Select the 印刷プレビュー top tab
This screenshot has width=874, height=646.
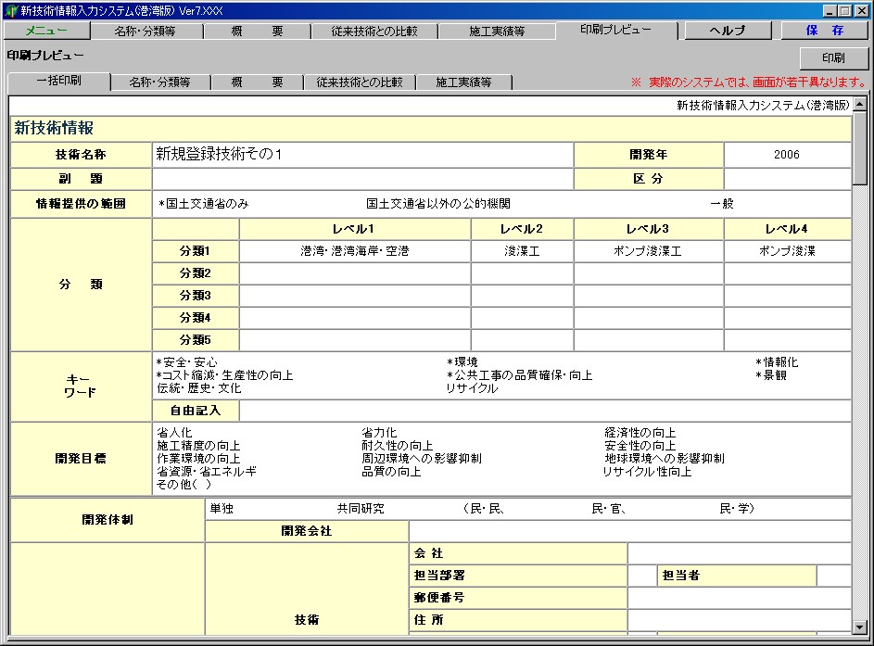point(615,30)
